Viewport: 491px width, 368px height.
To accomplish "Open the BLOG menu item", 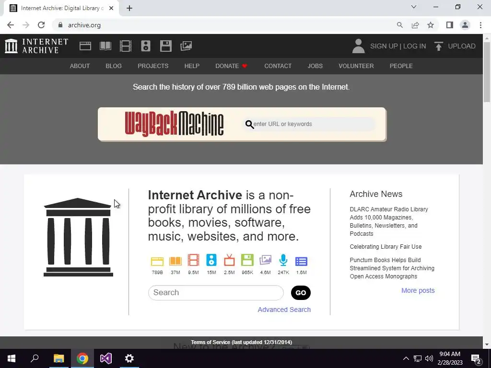I will [114, 66].
